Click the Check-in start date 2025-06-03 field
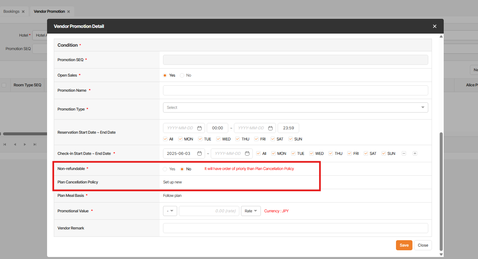Viewport: 478px width, 259px height. [x=184, y=154]
